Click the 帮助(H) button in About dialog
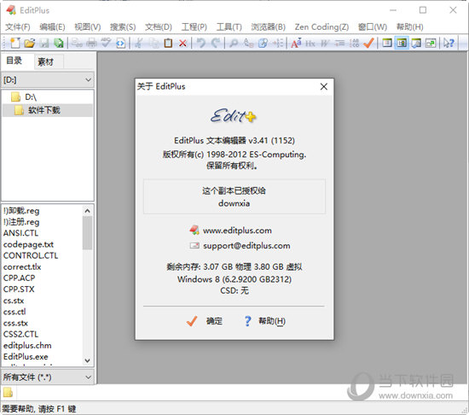The image size is (469, 415). pyautogui.click(x=265, y=321)
